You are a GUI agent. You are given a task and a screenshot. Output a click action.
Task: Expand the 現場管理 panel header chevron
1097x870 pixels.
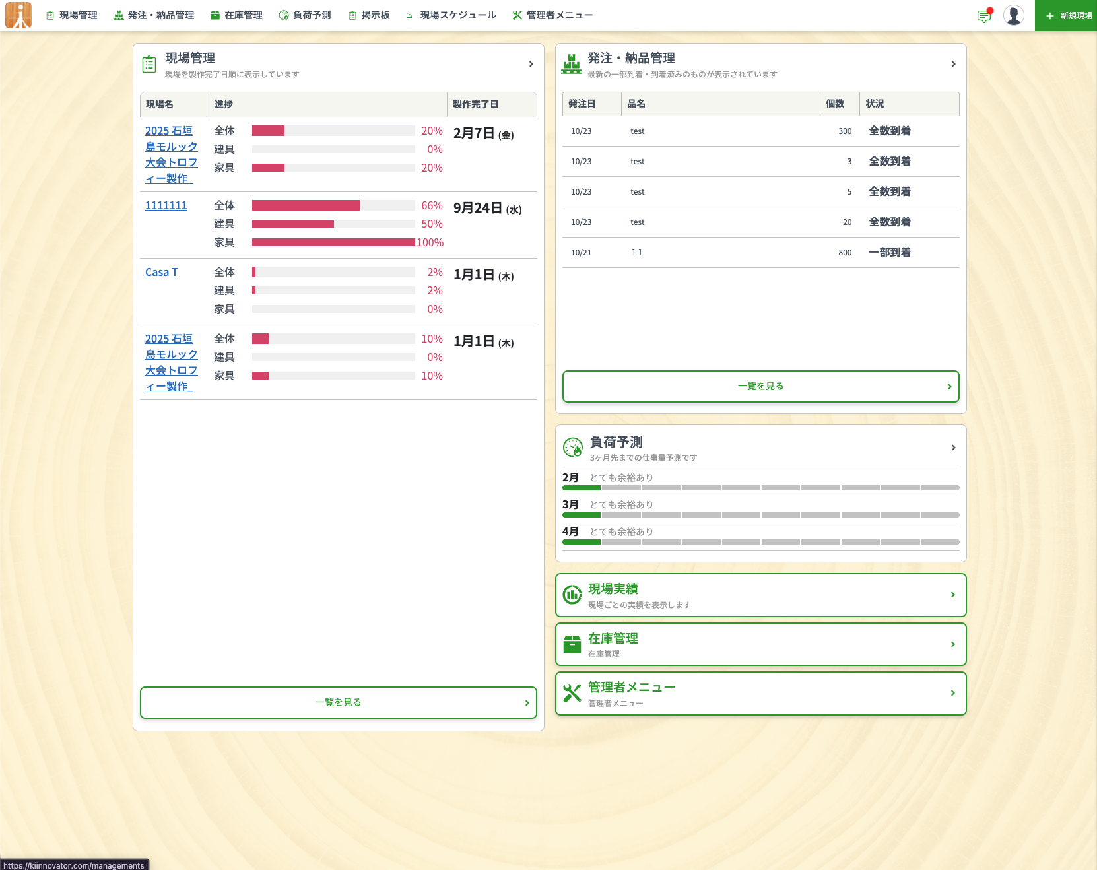click(531, 64)
